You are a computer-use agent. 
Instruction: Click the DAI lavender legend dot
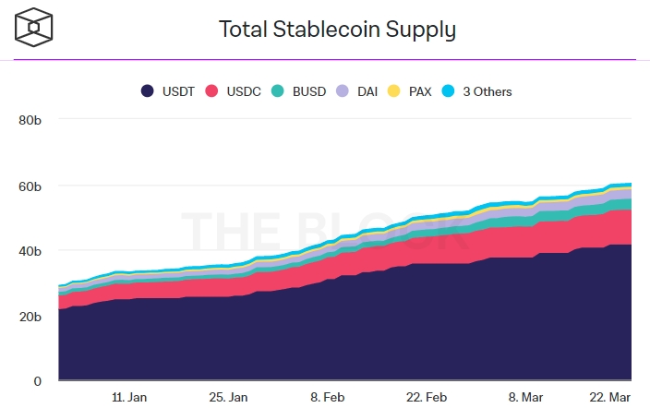[x=343, y=91]
